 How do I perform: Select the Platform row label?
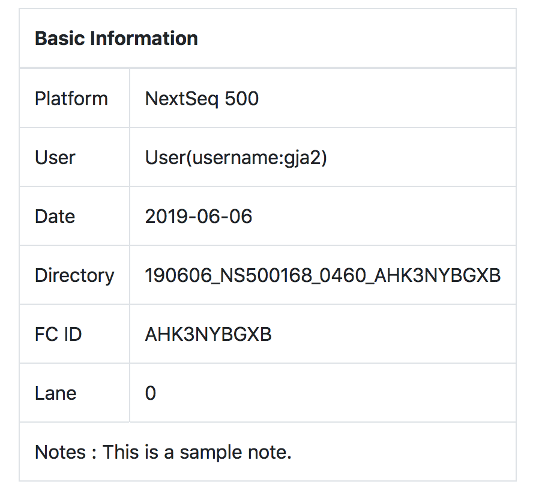(x=71, y=99)
